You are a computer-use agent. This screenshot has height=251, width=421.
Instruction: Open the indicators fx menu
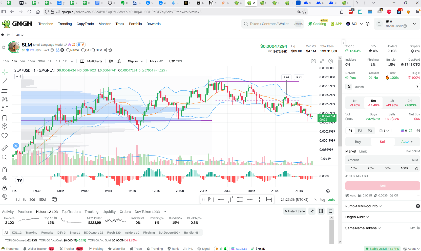(x=119, y=61)
